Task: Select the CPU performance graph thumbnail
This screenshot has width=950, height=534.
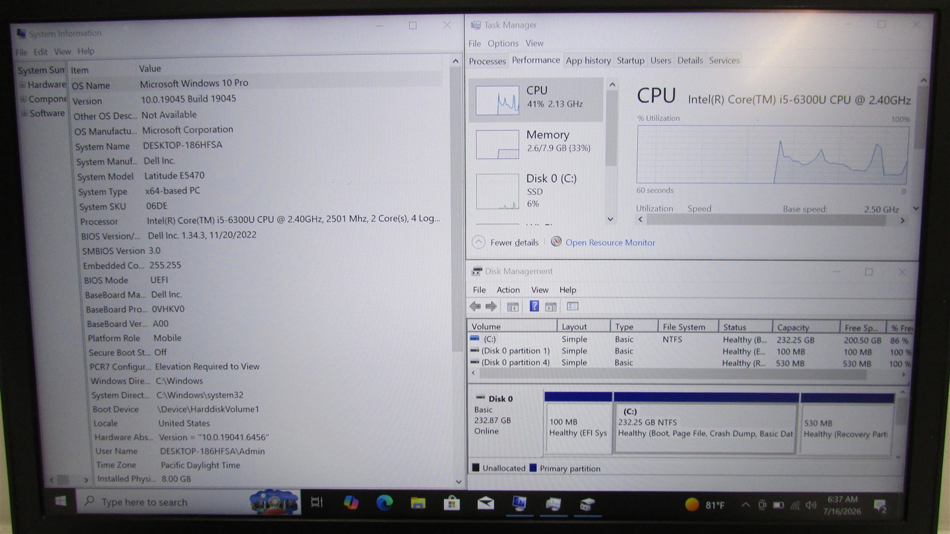Action: [x=498, y=100]
